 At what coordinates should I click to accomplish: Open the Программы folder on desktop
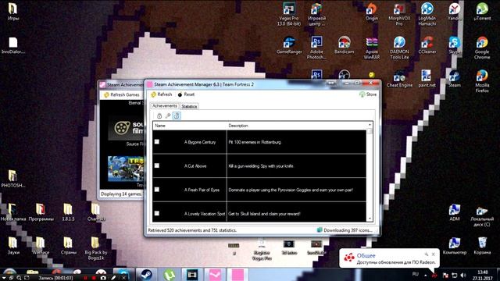click(41, 212)
